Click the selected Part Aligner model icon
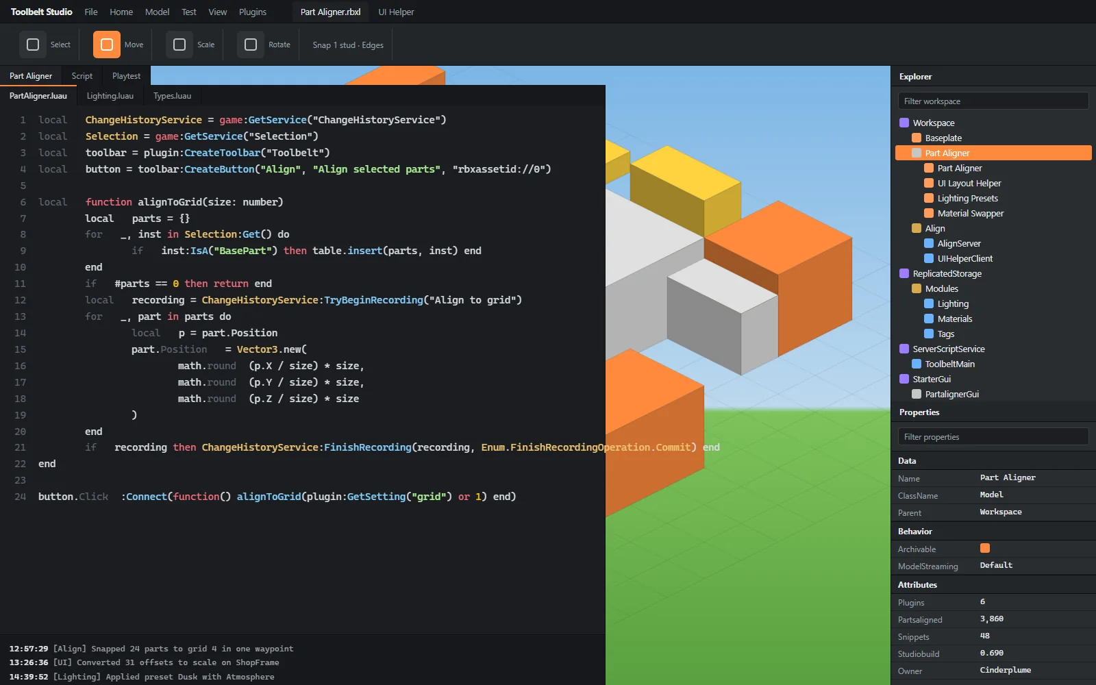The image size is (1096, 685). [x=917, y=153]
